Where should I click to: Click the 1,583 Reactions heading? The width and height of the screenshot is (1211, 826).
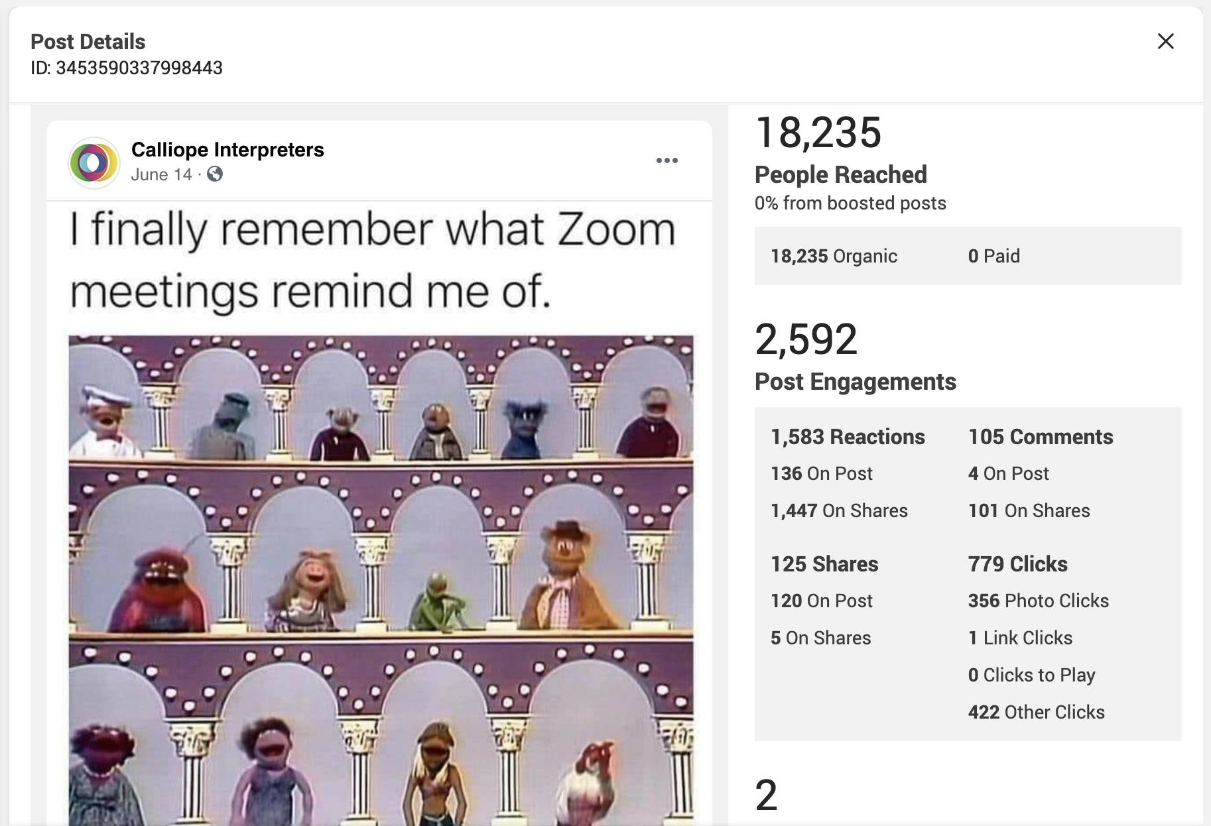(x=848, y=437)
